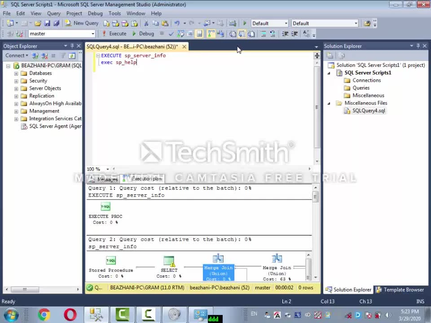Expand the Replication folder node

pyautogui.click(x=16, y=96)
